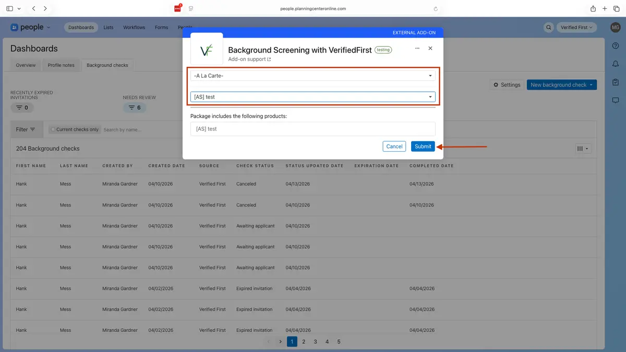
Task: Go to page 2 in pagination
Action: pyautogui.click(x=304, y=342)
